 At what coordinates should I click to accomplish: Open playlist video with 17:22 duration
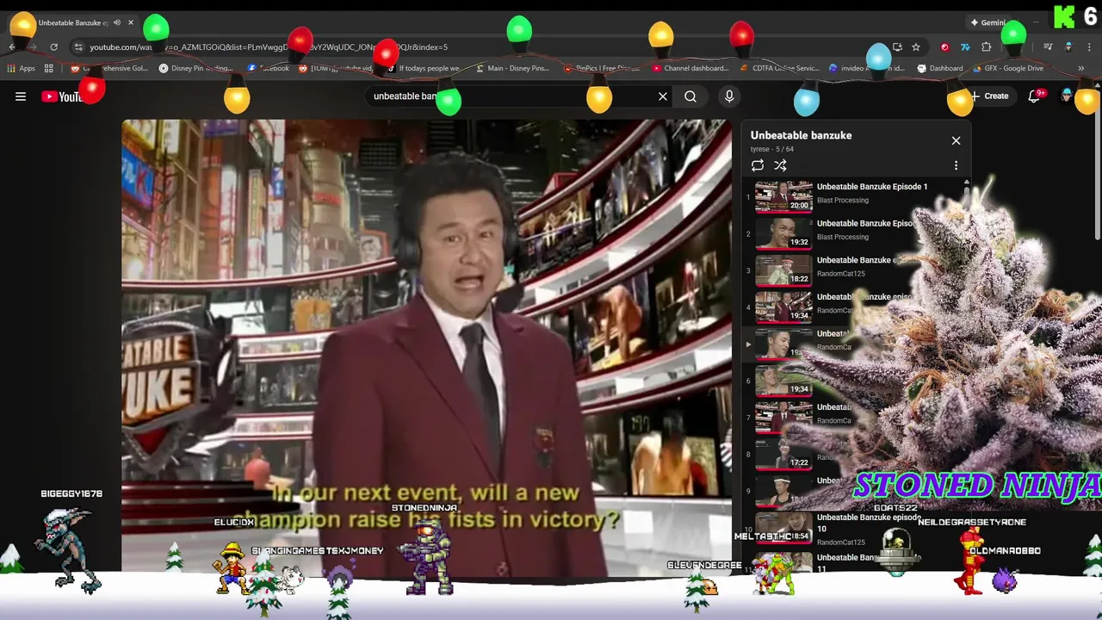(783, 454)
